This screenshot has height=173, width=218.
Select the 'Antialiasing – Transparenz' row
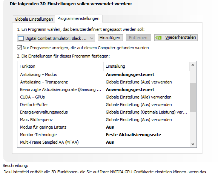tap(103, 82)
